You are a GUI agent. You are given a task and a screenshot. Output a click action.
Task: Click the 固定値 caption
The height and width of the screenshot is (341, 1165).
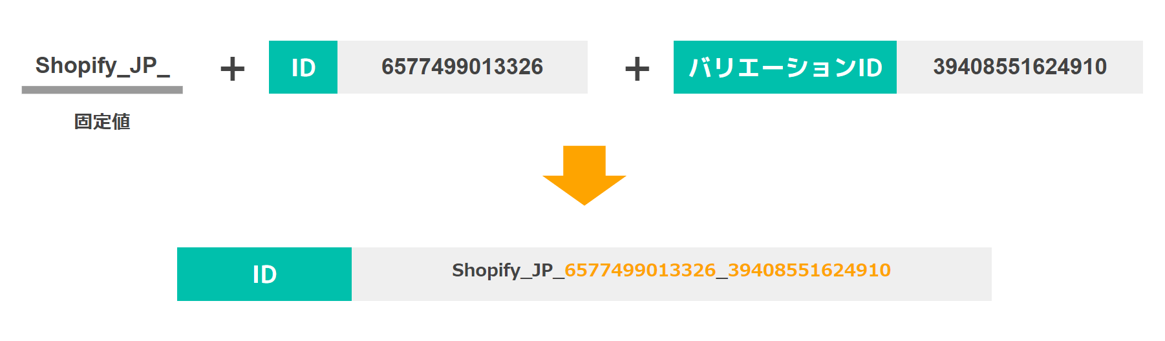pyautogui.click(x=102, y=121)
